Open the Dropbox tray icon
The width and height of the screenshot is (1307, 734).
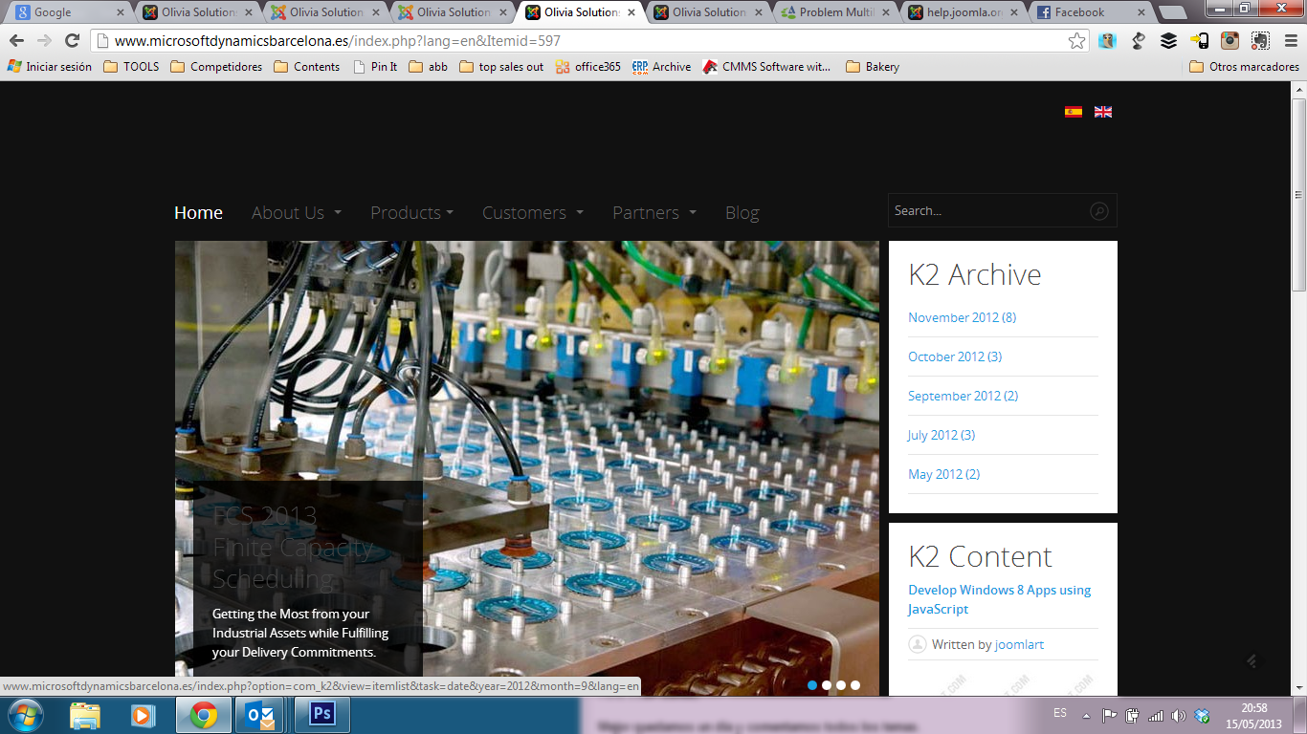coord(1203,715)
